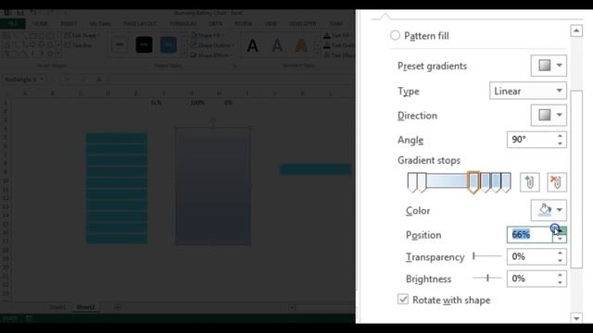The image size is (593, 333).
Task: Open the gradient Type dropdown showing Linear
Action: [528, 91]
